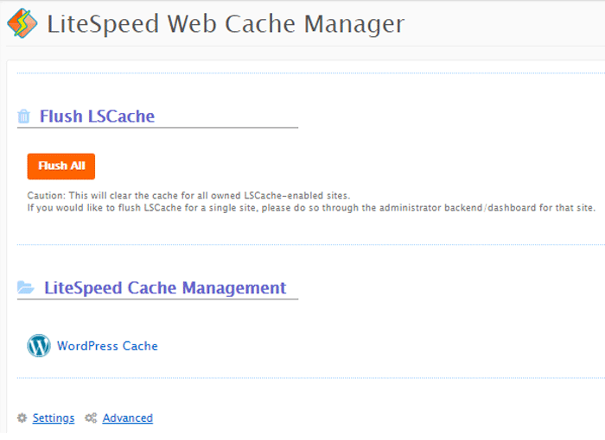Click the LiteSpeed Cache Management heading
The height and width of the screenshot is (440, 605).
165,287
